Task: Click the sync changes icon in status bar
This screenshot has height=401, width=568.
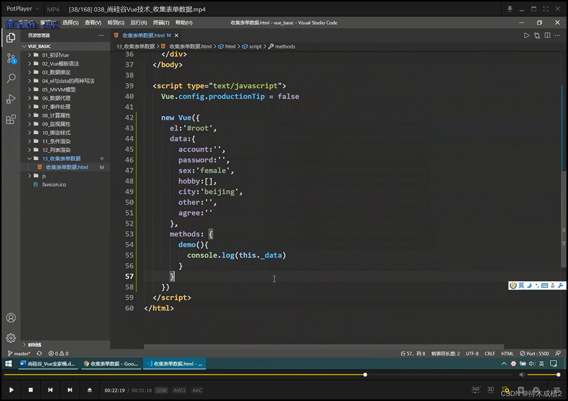Action: pyautogui.click(x=39, y=353)
